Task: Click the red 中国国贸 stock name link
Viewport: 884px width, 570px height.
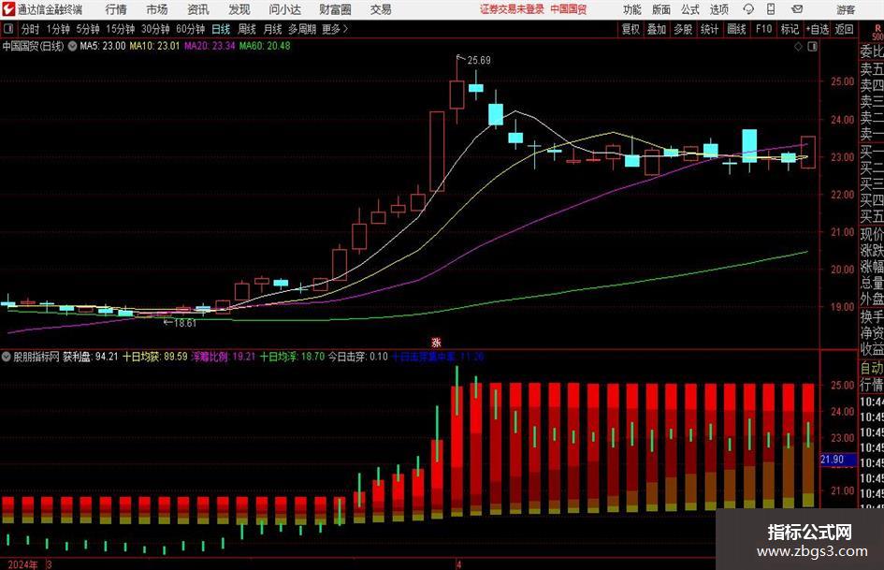Action: (569, 9)
